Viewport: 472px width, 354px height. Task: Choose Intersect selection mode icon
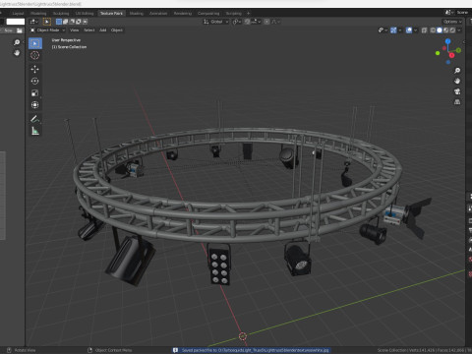pos(85,22)
